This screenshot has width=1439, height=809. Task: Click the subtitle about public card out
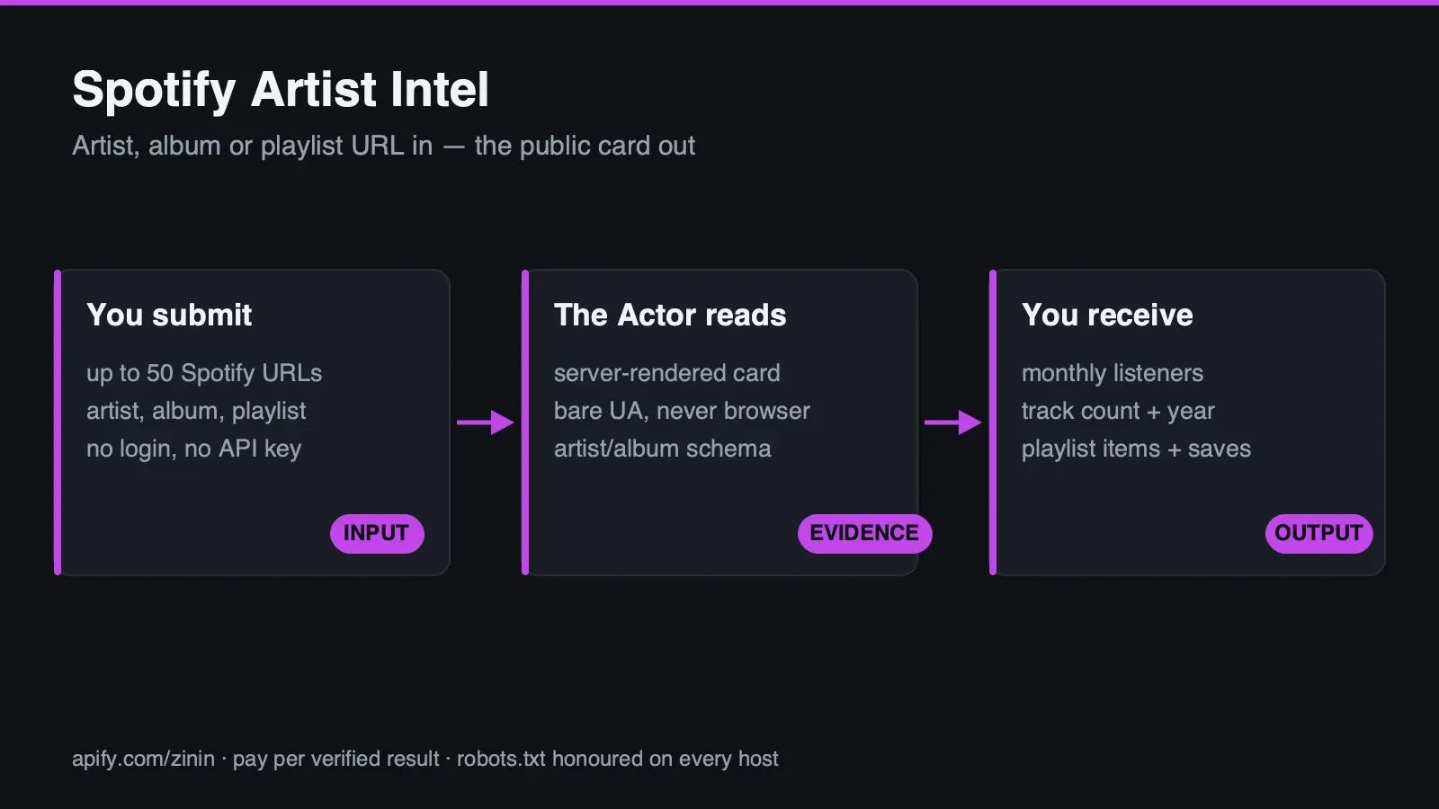pos(383,146)
